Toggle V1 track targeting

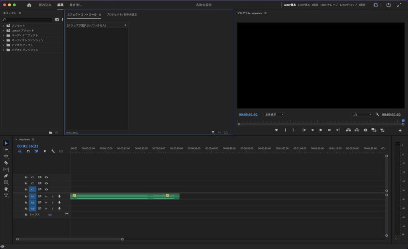(x=32, y=189)
